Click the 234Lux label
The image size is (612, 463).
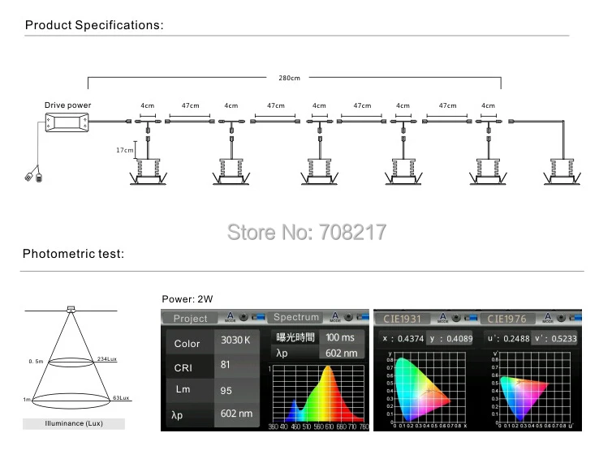[107, 359]
